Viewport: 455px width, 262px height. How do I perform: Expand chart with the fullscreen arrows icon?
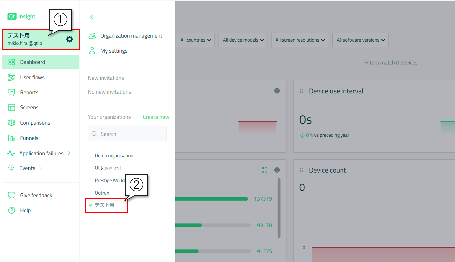[265, 170]
